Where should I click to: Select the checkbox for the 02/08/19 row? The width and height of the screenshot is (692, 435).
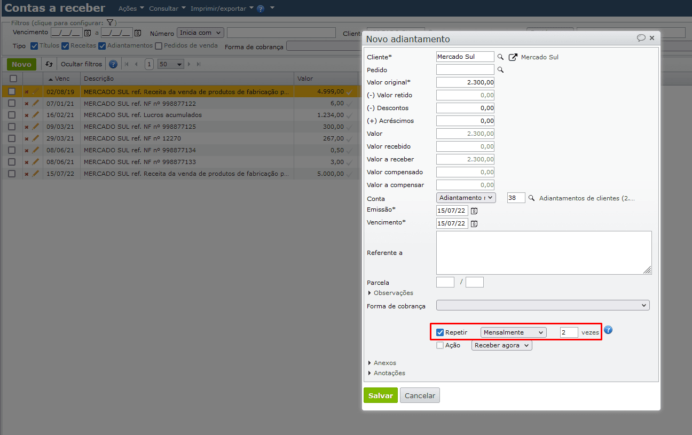pos(12,92)
